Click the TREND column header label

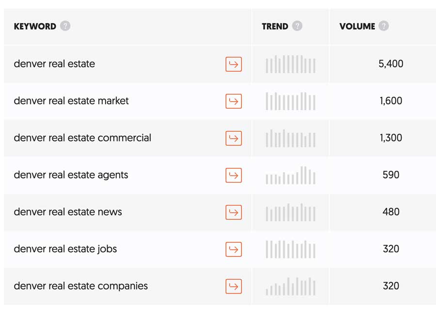[275, 27]
